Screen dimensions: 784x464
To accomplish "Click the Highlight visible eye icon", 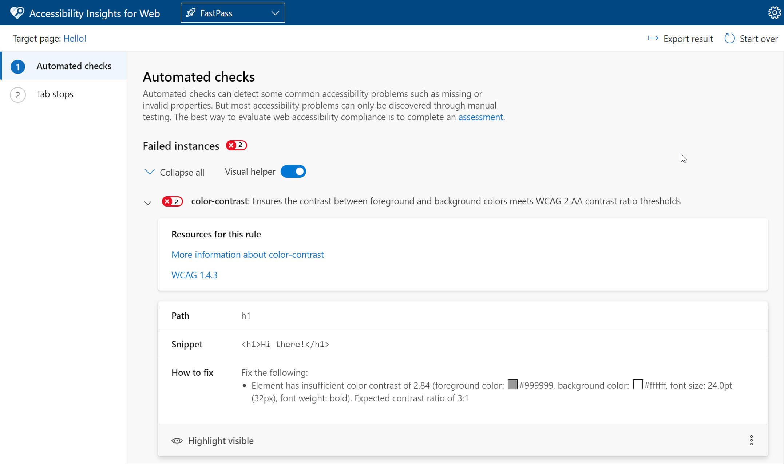I will click(177, 440).
